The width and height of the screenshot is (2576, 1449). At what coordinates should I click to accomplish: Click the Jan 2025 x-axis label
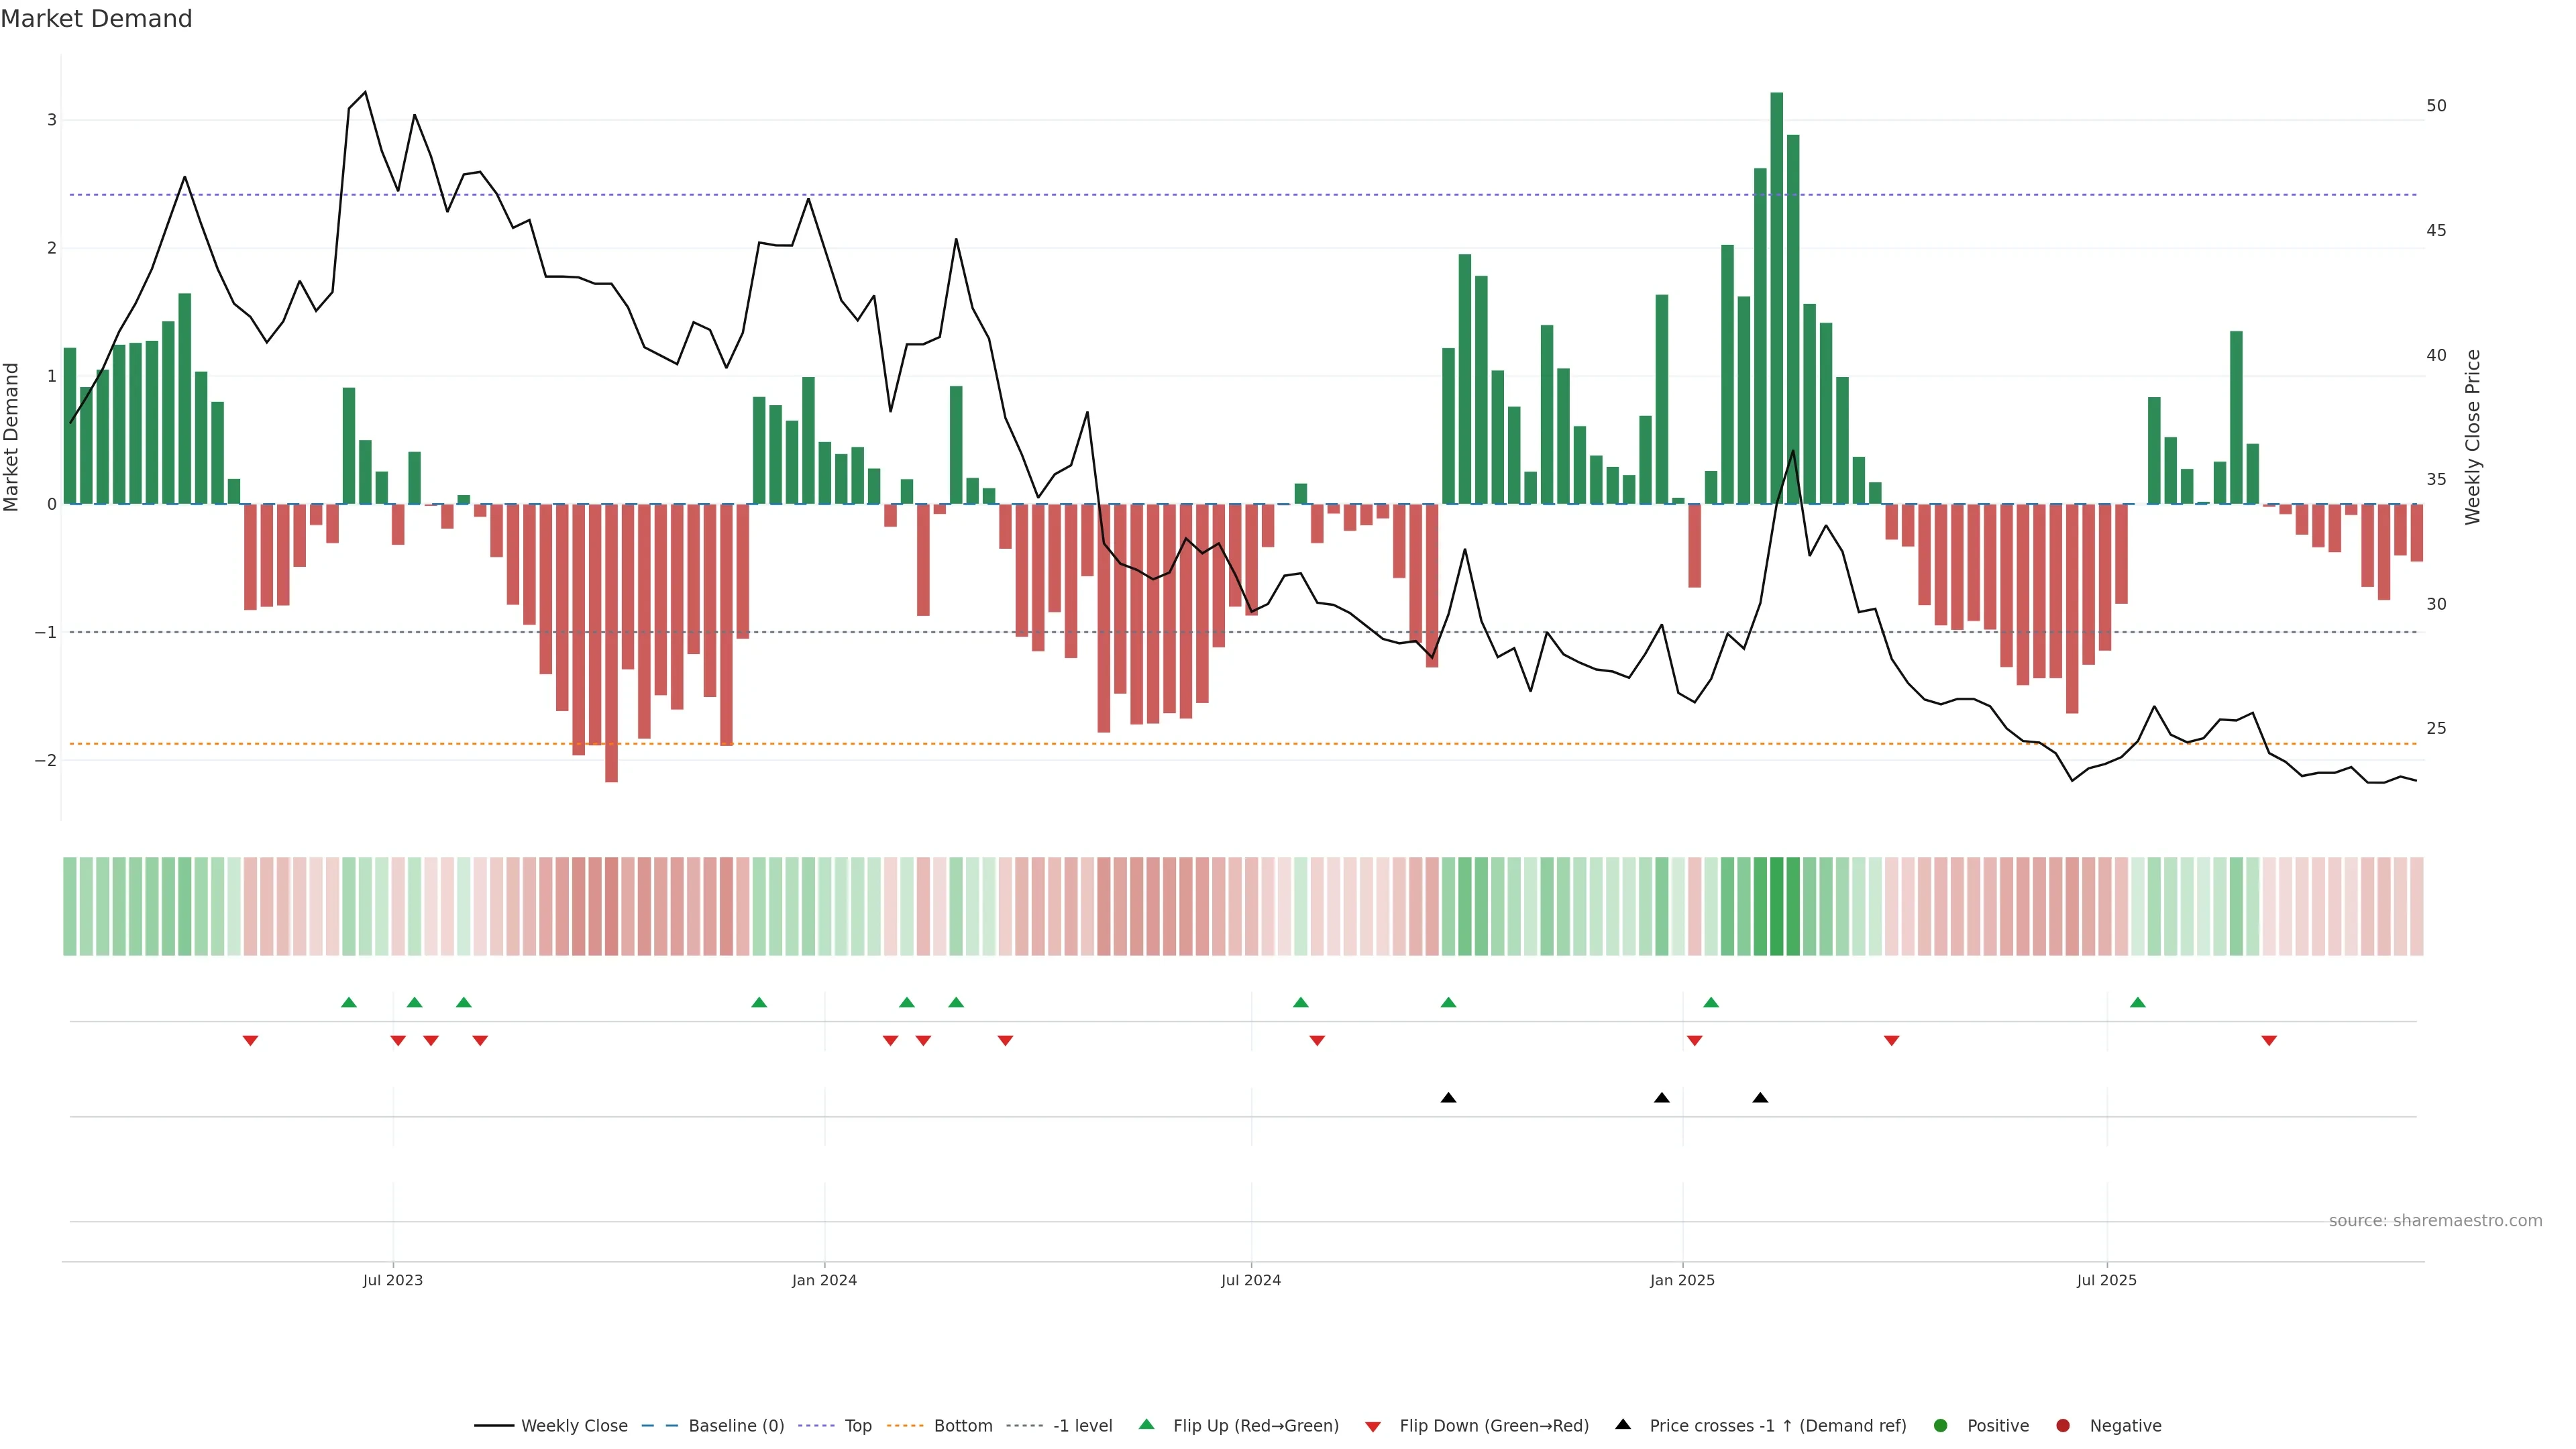coord(1682,1280)
